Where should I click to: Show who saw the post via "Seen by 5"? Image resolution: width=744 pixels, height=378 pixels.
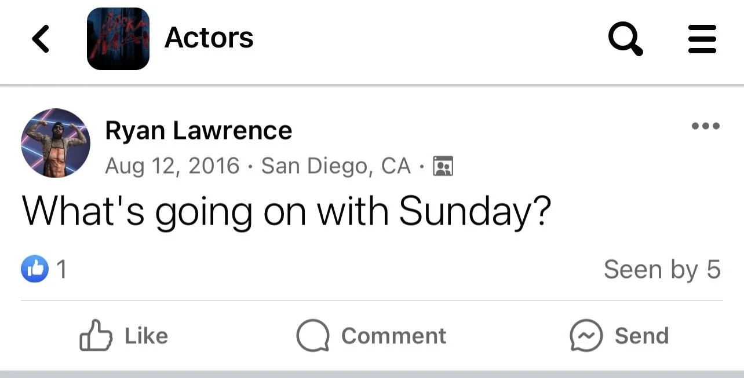coord(662,269)
